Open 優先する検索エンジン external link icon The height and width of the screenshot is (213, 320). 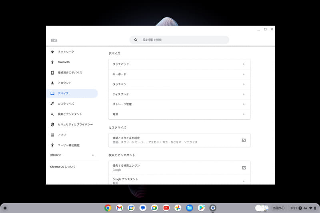coord(244,168)
